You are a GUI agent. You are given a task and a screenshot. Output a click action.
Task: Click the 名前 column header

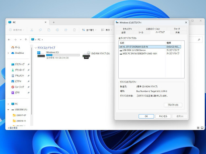tap(142, 43)
